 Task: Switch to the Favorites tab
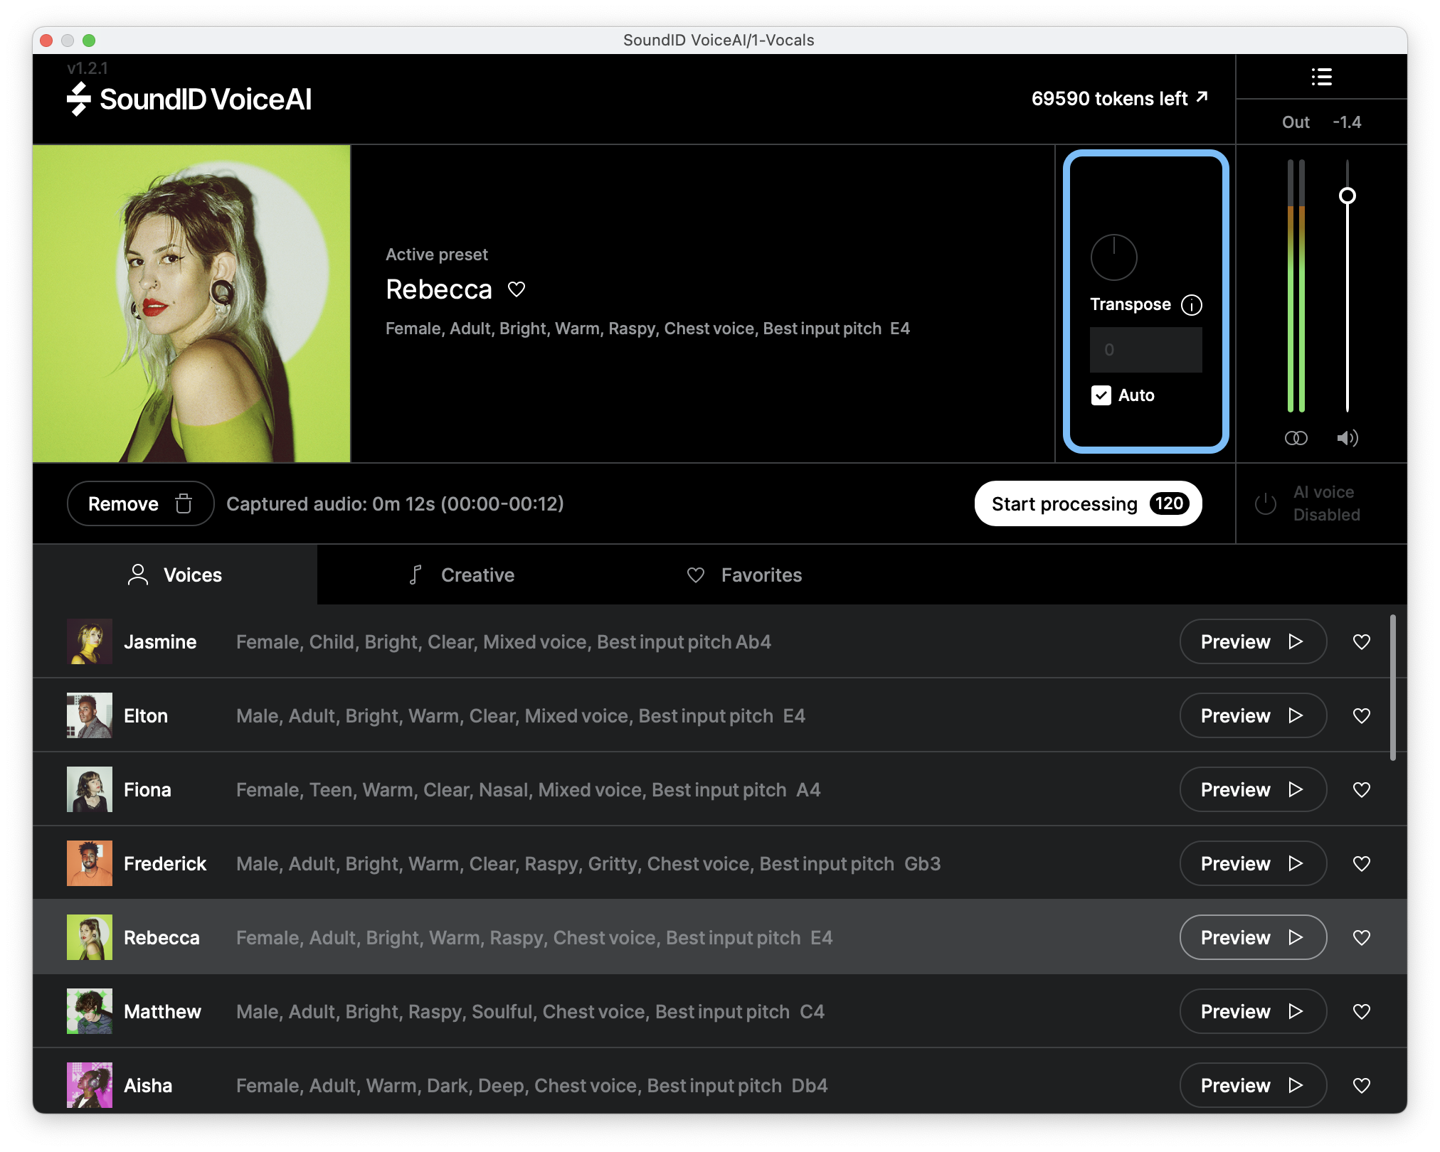pos(744,575)
